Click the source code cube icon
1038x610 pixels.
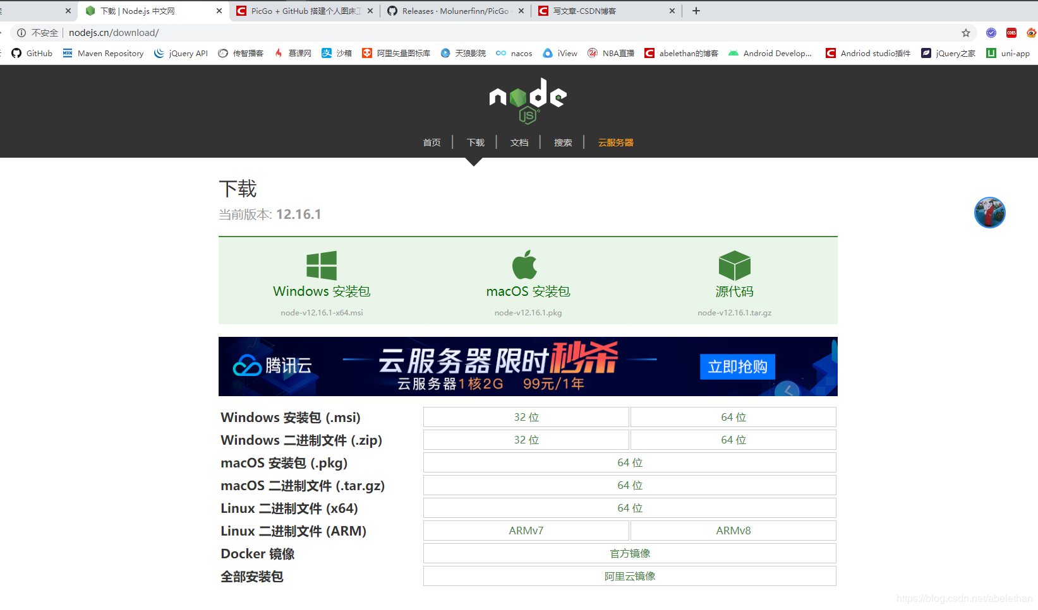[735, 266]
